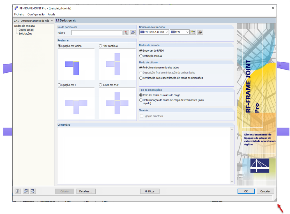Viewport: 290px width, 214px height.
Task: Confirm with the OK button
Action: tap(246, 191)
